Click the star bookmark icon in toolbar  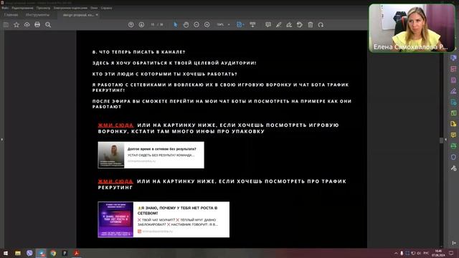(x=16, y=25)
